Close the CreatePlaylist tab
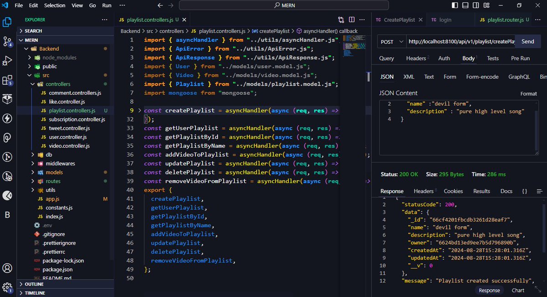 point(421,20)
